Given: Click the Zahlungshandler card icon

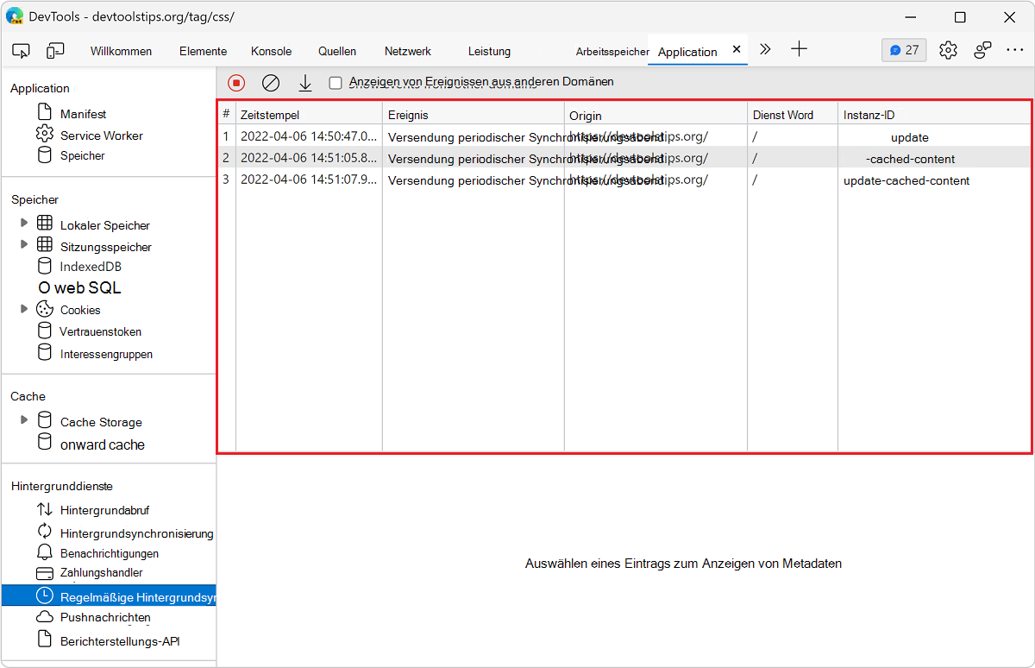Looking at the screenshot, I should click(45, 573).
